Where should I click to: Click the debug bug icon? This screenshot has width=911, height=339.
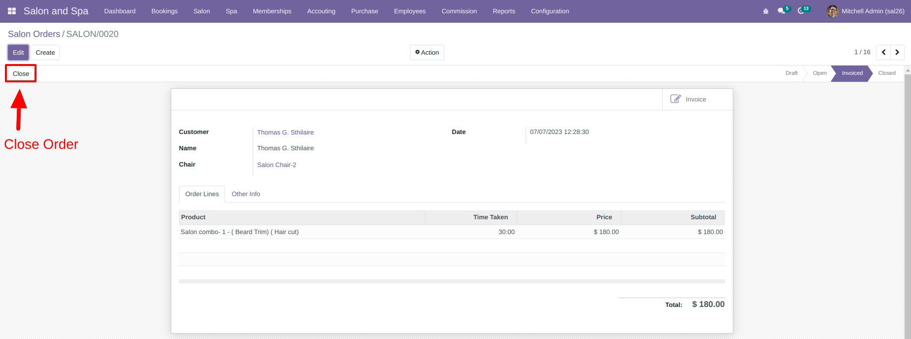click(766, 11)
